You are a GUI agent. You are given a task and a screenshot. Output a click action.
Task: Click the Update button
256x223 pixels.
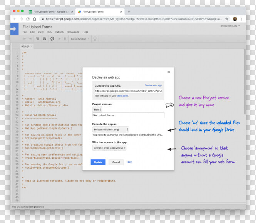98,162
